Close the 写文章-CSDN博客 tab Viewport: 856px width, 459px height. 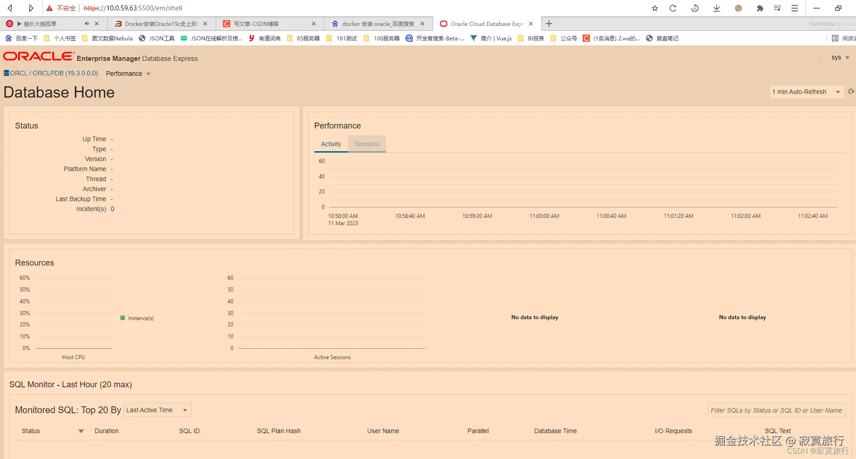314,24
